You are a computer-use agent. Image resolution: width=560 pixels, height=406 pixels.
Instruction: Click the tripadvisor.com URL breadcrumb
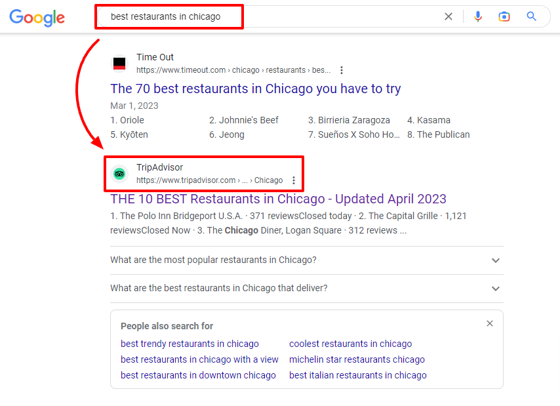[209, 180]
